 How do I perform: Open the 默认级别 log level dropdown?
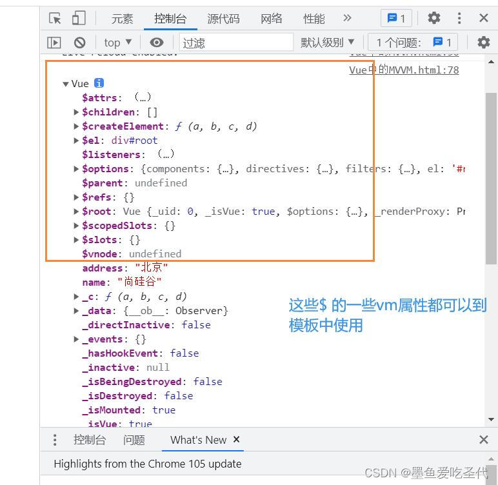point(327,42)
